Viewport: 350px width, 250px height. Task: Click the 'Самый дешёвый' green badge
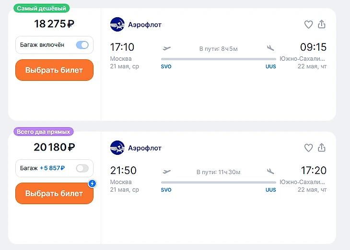coord(41,8)
